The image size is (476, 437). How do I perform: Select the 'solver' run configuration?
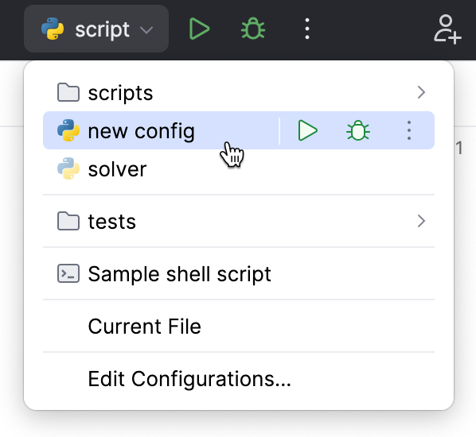click(239, 168)
